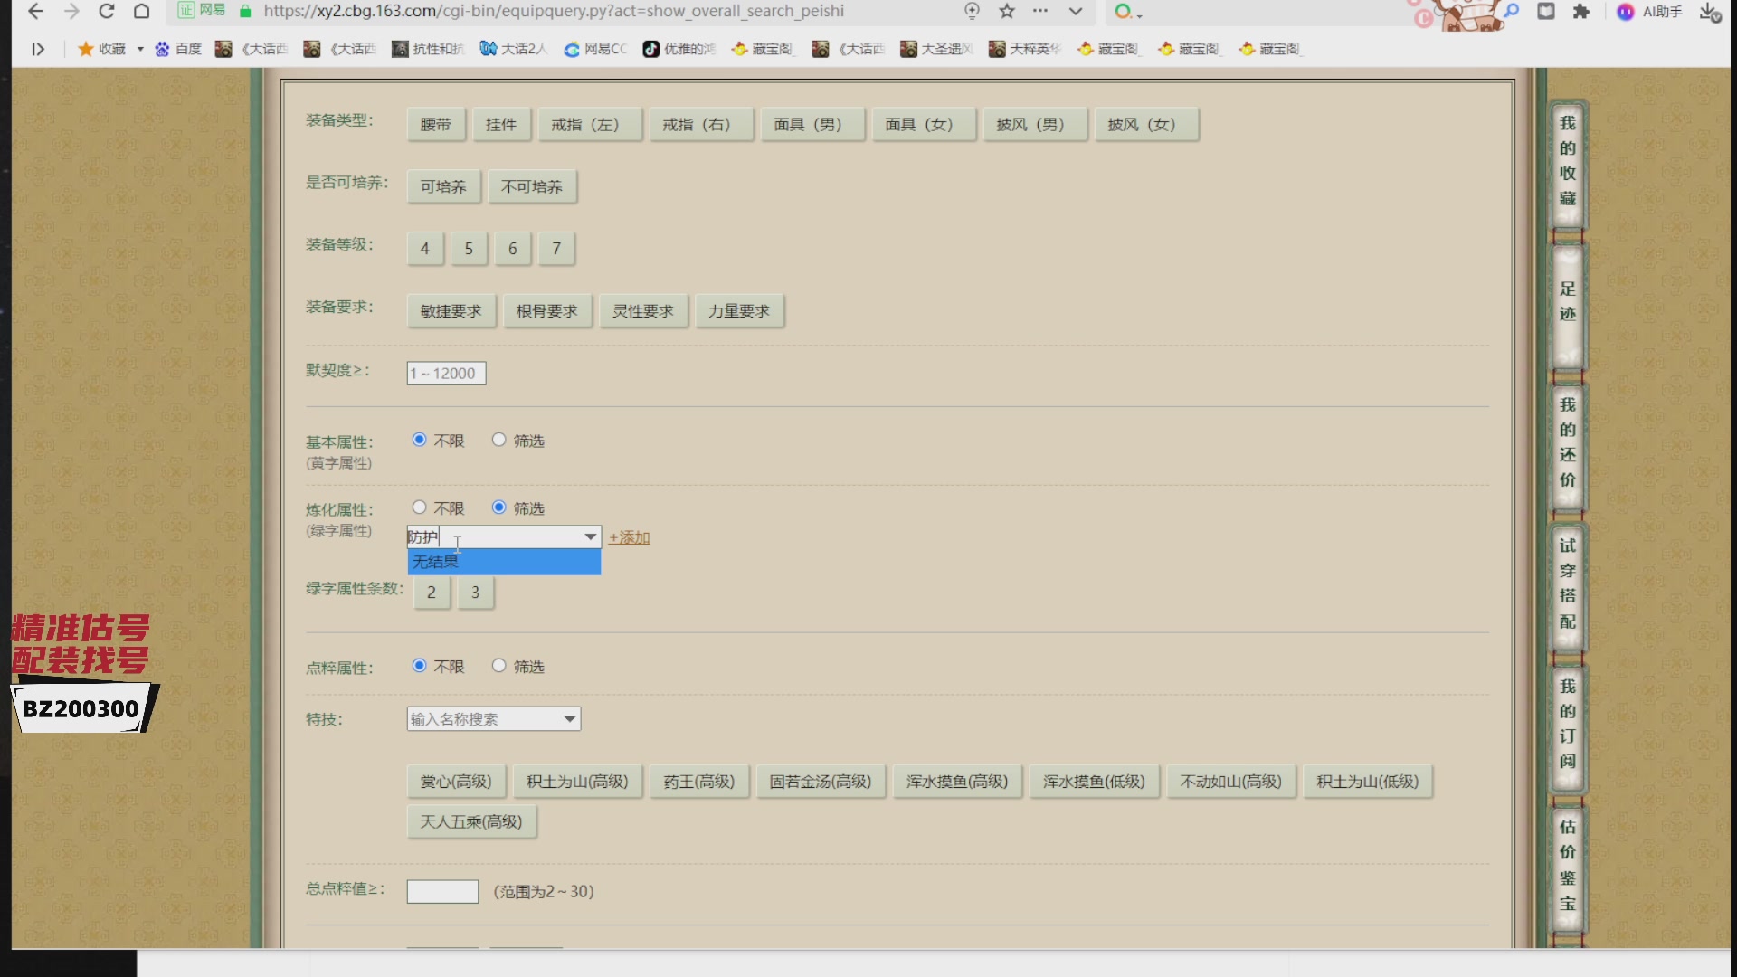Toggle equipment level 7
Screen dimensions: 1737x977
(x=556, y=248)
